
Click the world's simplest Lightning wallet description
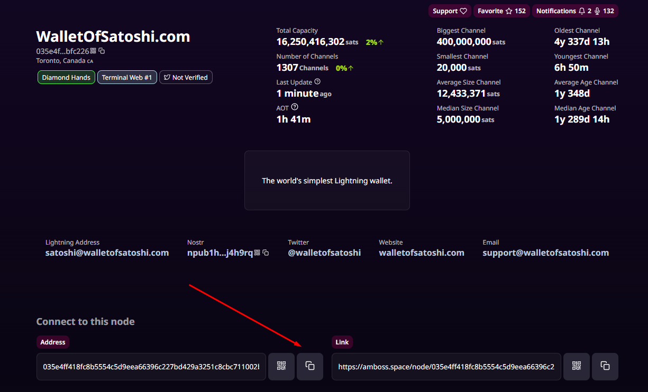tap(327, 181)
